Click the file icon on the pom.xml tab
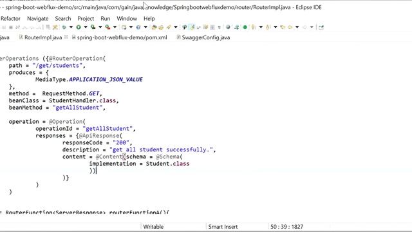 (x=73, y=37)
